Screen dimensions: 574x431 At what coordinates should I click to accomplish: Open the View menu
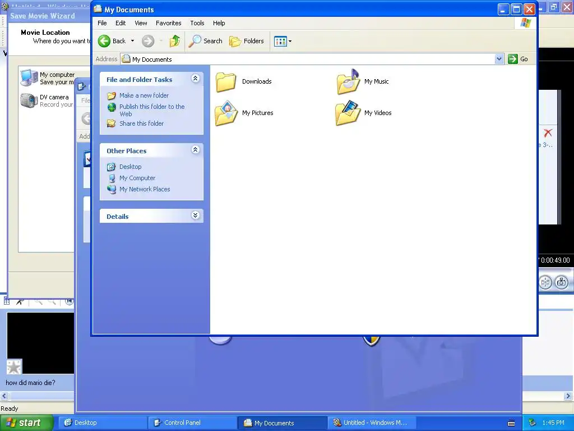click(x=141, y=23)
